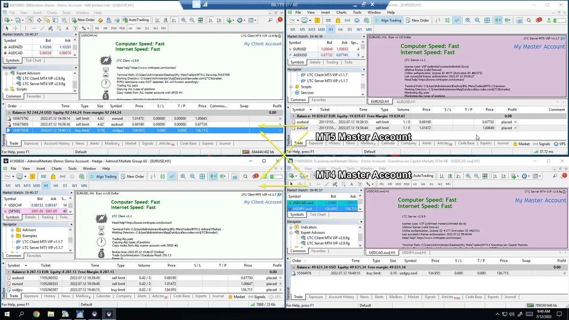Open Signals icon in Darwinex MT5 toolbar

tap(347, 20)
